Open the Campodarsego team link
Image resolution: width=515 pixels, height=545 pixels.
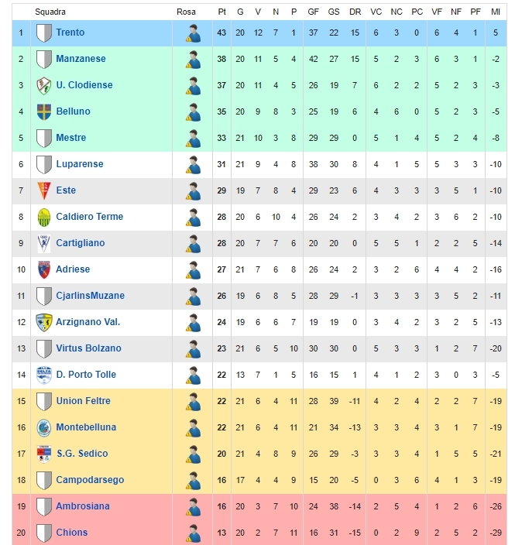tap(90, 480)
